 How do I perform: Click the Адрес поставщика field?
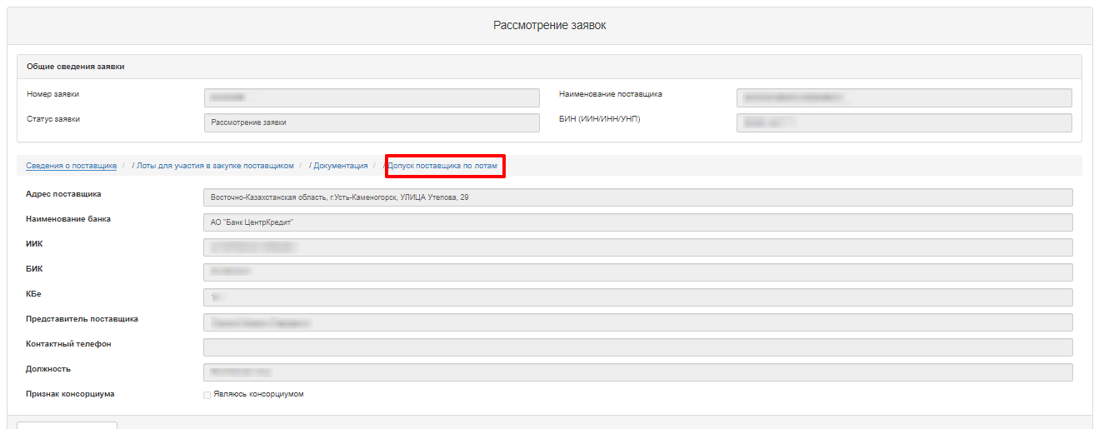click(637, 197)
